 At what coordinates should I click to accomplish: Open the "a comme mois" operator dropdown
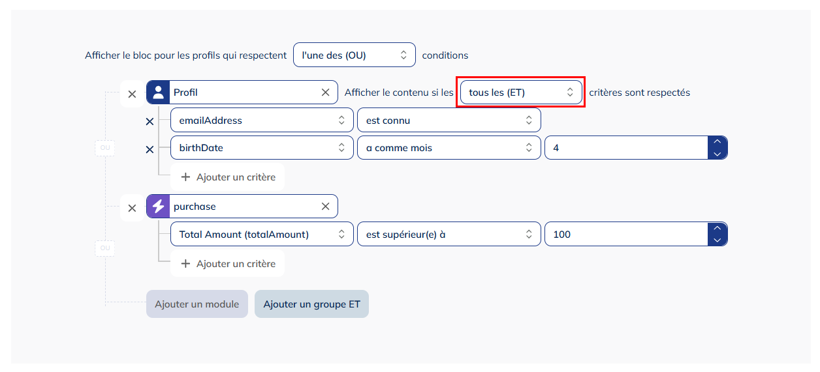[x=449, y=148]
